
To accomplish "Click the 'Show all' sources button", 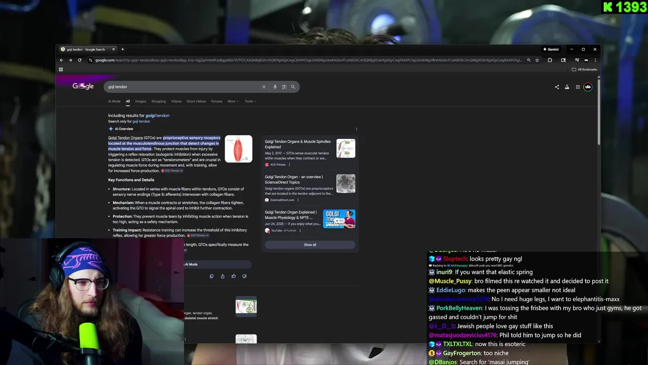I will coord(310,245).
